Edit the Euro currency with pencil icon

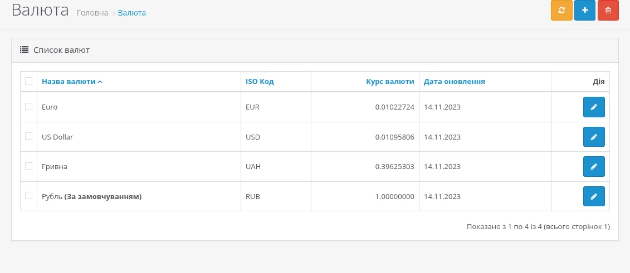point(594,107)
